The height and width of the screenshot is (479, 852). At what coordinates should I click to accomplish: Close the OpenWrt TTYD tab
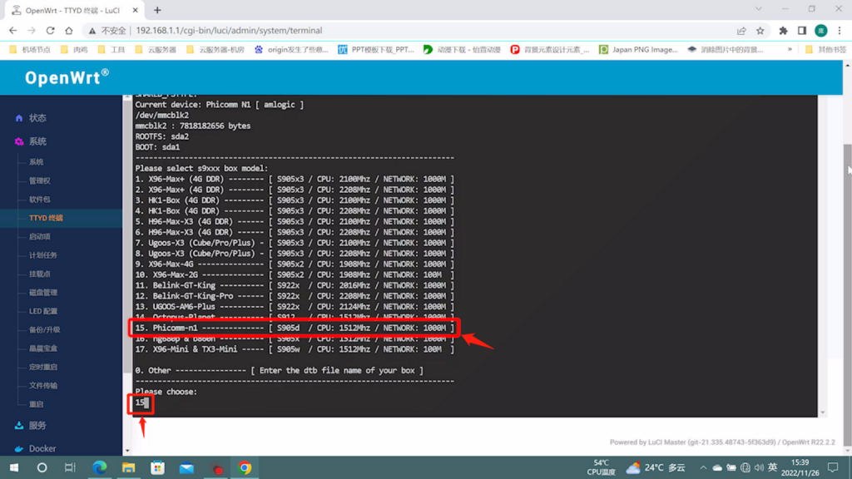[136, 10]
